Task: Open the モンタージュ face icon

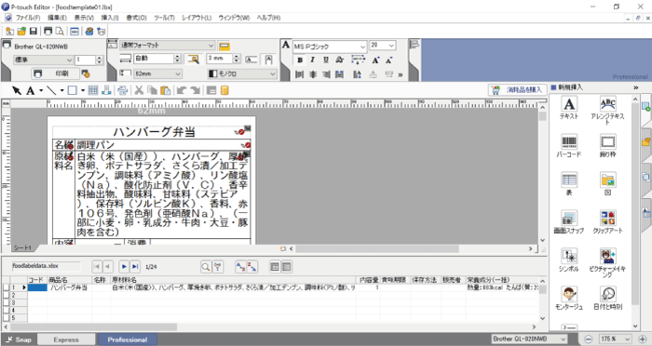Action: pos(569,299)
